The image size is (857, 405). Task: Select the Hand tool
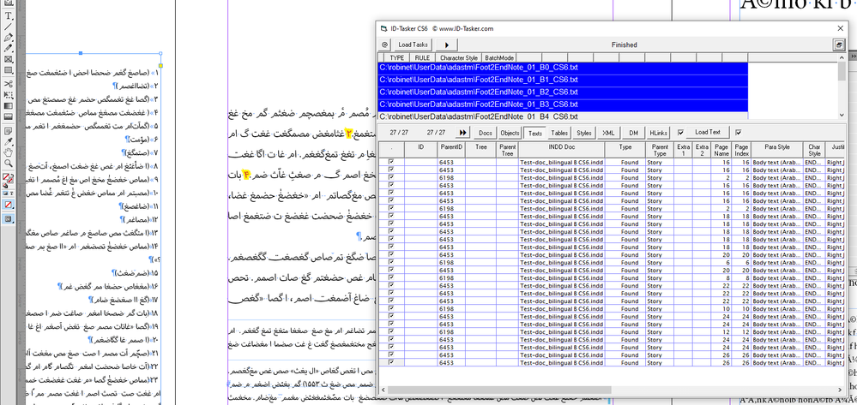9,152
